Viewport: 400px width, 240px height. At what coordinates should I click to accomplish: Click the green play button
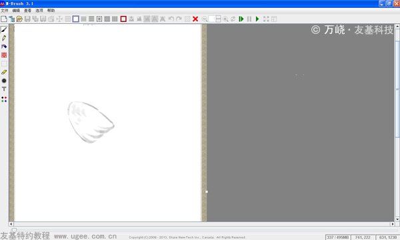257,19
